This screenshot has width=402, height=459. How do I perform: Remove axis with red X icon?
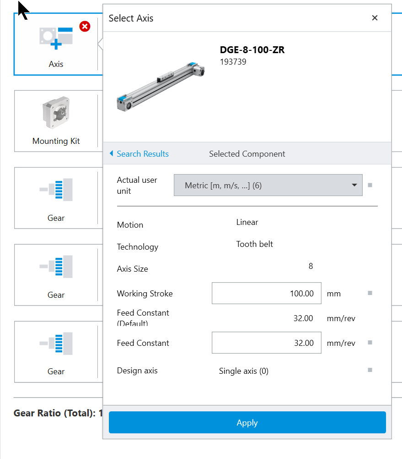point(85,27)
